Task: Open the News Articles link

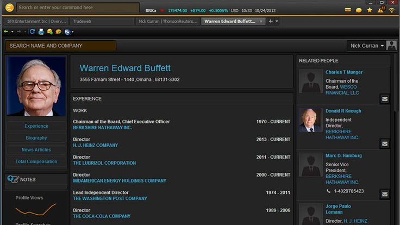Action: tap(36, 150)
